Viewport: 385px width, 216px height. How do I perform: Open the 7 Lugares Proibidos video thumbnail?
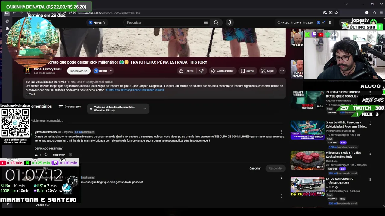307,100
